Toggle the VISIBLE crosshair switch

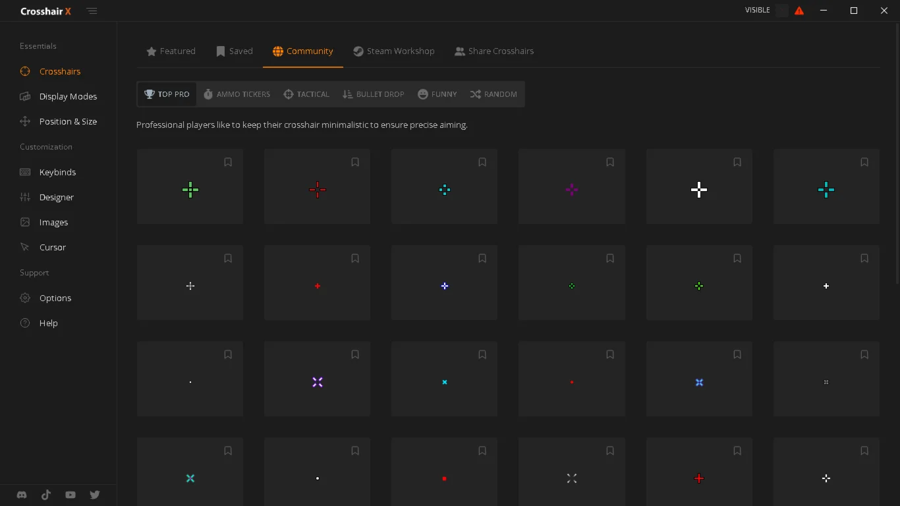(781, 11)
